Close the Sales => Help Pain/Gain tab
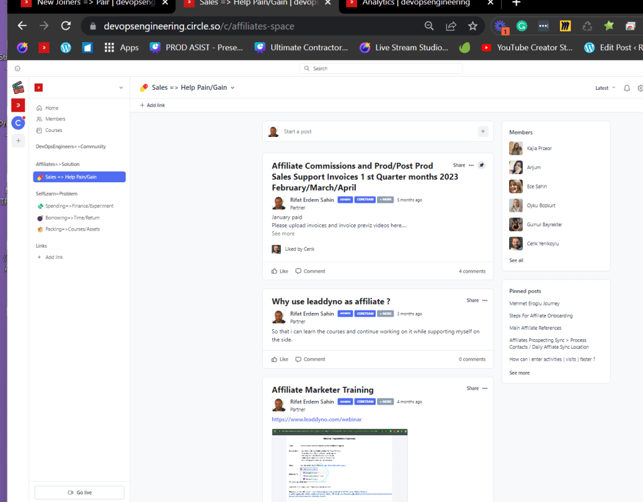The width and height of the screenshot is (643, 502). coord(327,3)
